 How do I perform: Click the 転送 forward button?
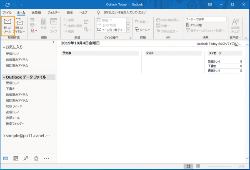coord(69,32)
